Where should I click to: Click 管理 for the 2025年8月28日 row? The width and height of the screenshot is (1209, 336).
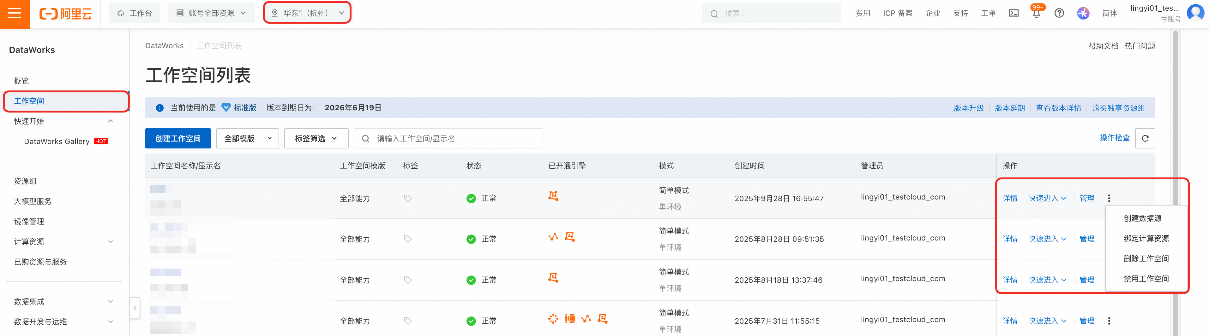tap(1087, 239)
